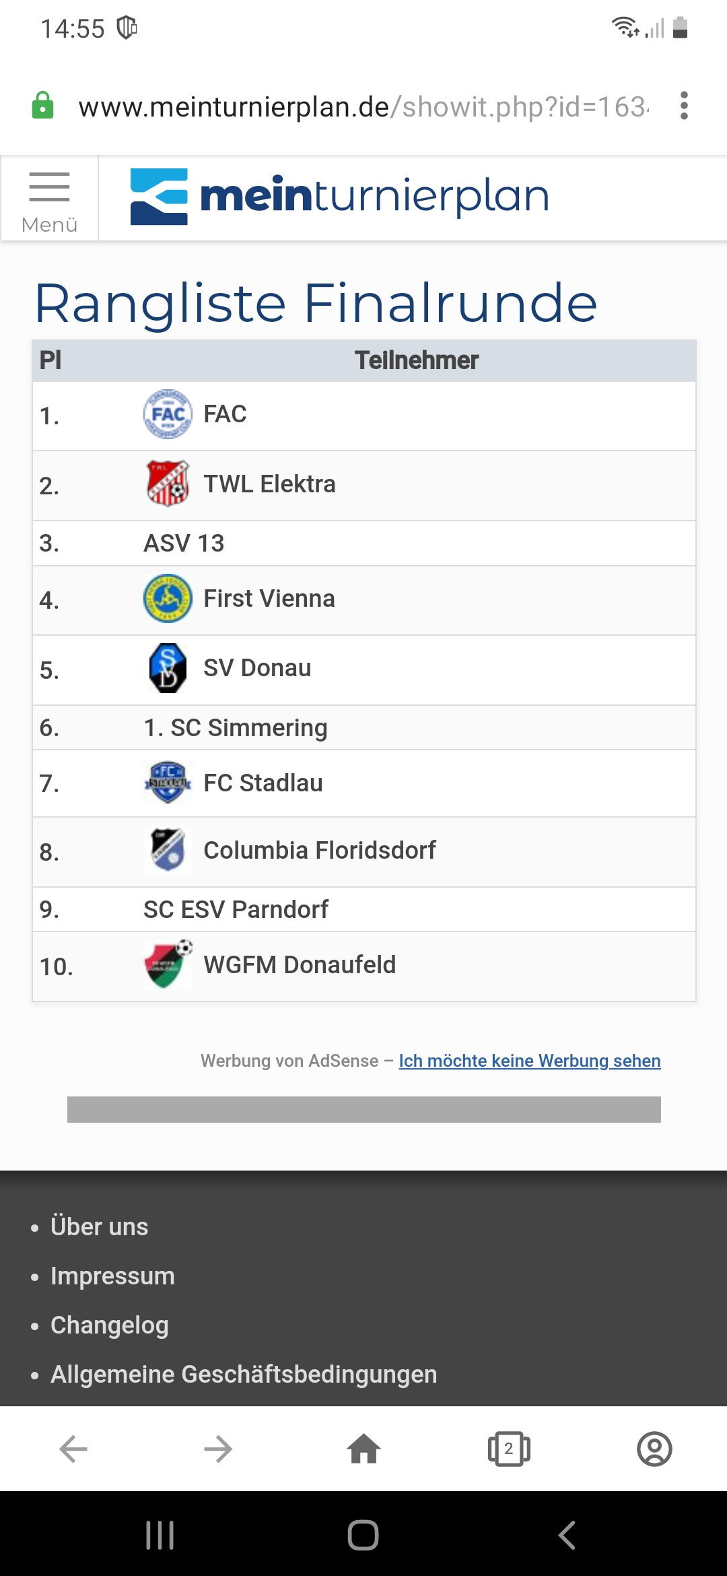The image size is (727, 1576).
Task: Open Allgemeine Geschäftsbedingungen footer link
Action: 244,1374
